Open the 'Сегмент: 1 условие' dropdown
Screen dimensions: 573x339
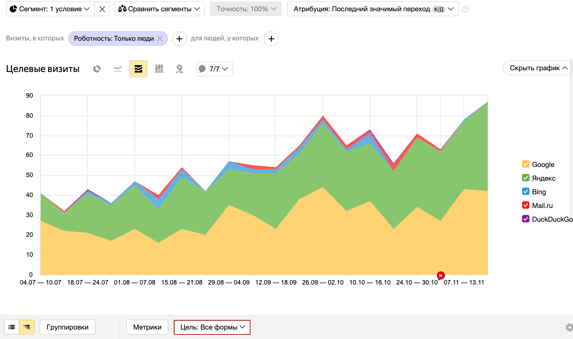(x=50, y=9)
